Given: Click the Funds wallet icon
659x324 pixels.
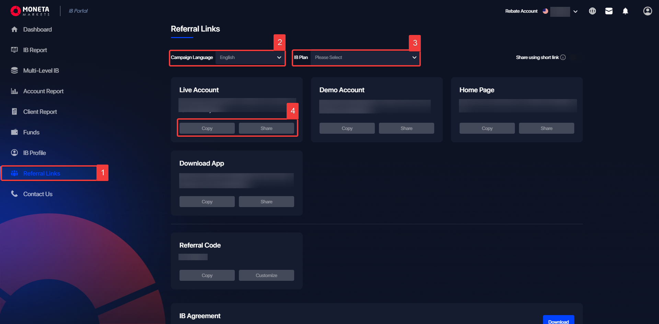Looking at the screenshot, I should (x=14, y=132).
